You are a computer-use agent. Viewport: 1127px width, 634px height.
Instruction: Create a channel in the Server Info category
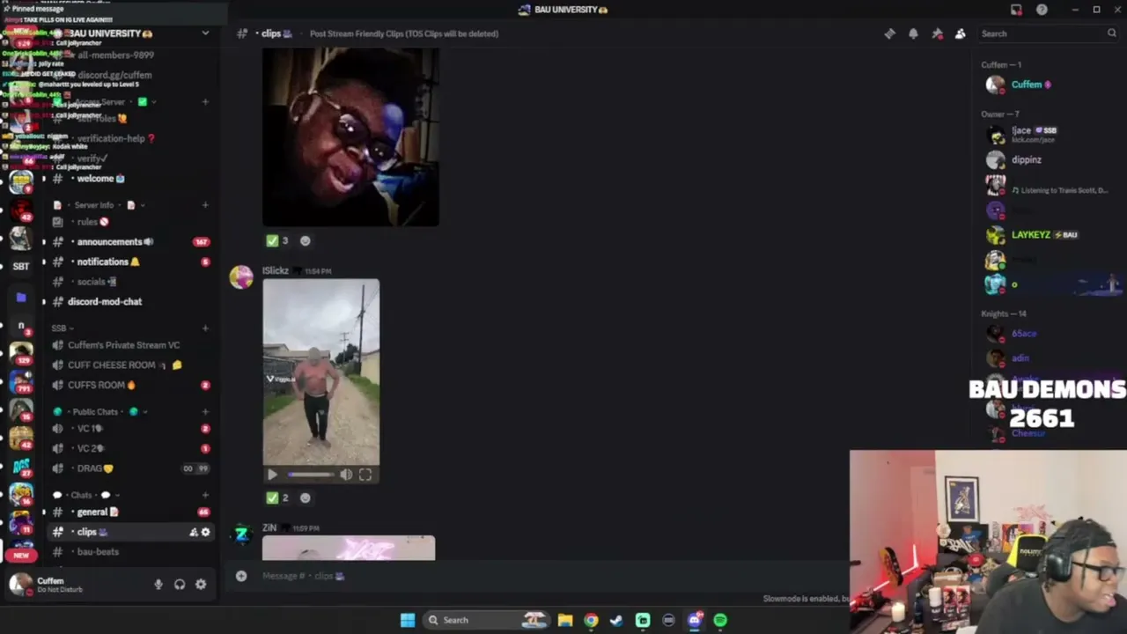[x=205, y=205]
